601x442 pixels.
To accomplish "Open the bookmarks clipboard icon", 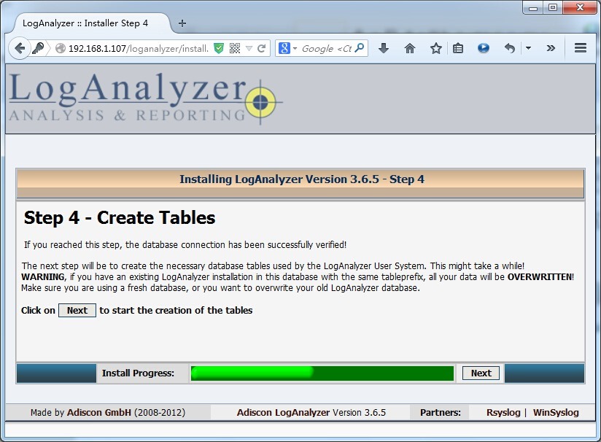I will [x=457, y=48].
